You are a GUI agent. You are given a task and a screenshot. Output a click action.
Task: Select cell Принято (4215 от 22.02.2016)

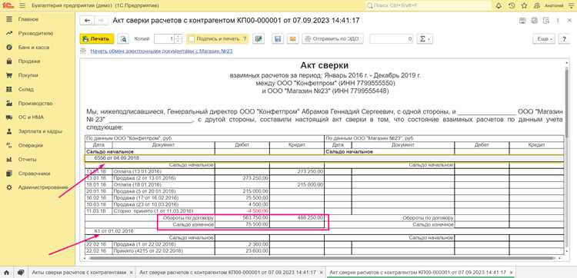click(x=163, y=251)
